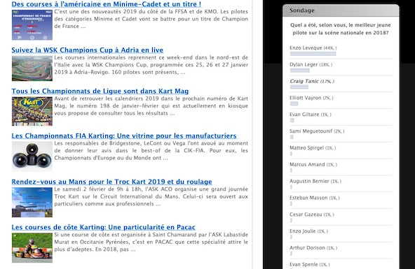Open 'Les Championnats FIA Karting' article link
415x269 pixels.
coord(124,136)
